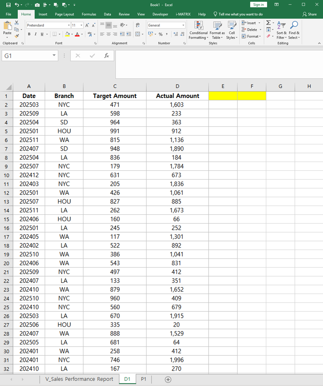Click the Share button
The image size is (323, 386).
[x=310, y=14]
